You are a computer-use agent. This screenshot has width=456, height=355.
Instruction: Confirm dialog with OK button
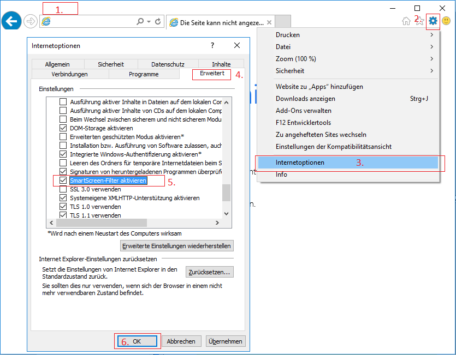137,341
